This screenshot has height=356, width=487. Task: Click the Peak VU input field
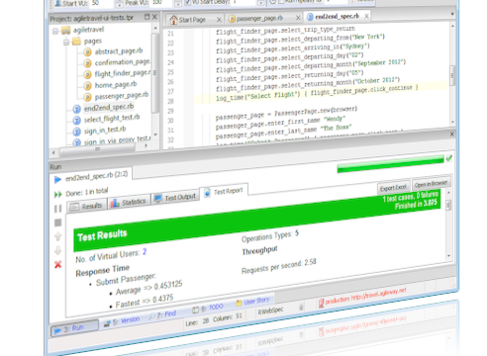point(161,3)
